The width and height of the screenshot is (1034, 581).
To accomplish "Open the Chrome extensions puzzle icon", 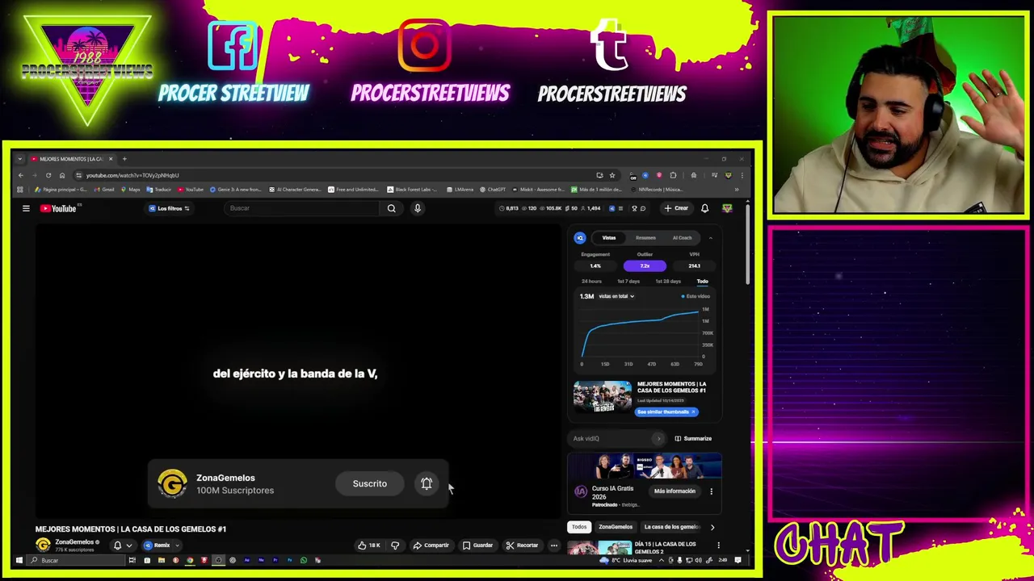I will click(x=673, y=175).
